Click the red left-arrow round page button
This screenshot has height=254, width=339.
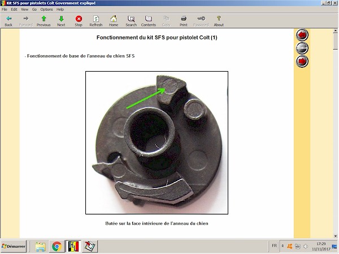click(302, 35)
